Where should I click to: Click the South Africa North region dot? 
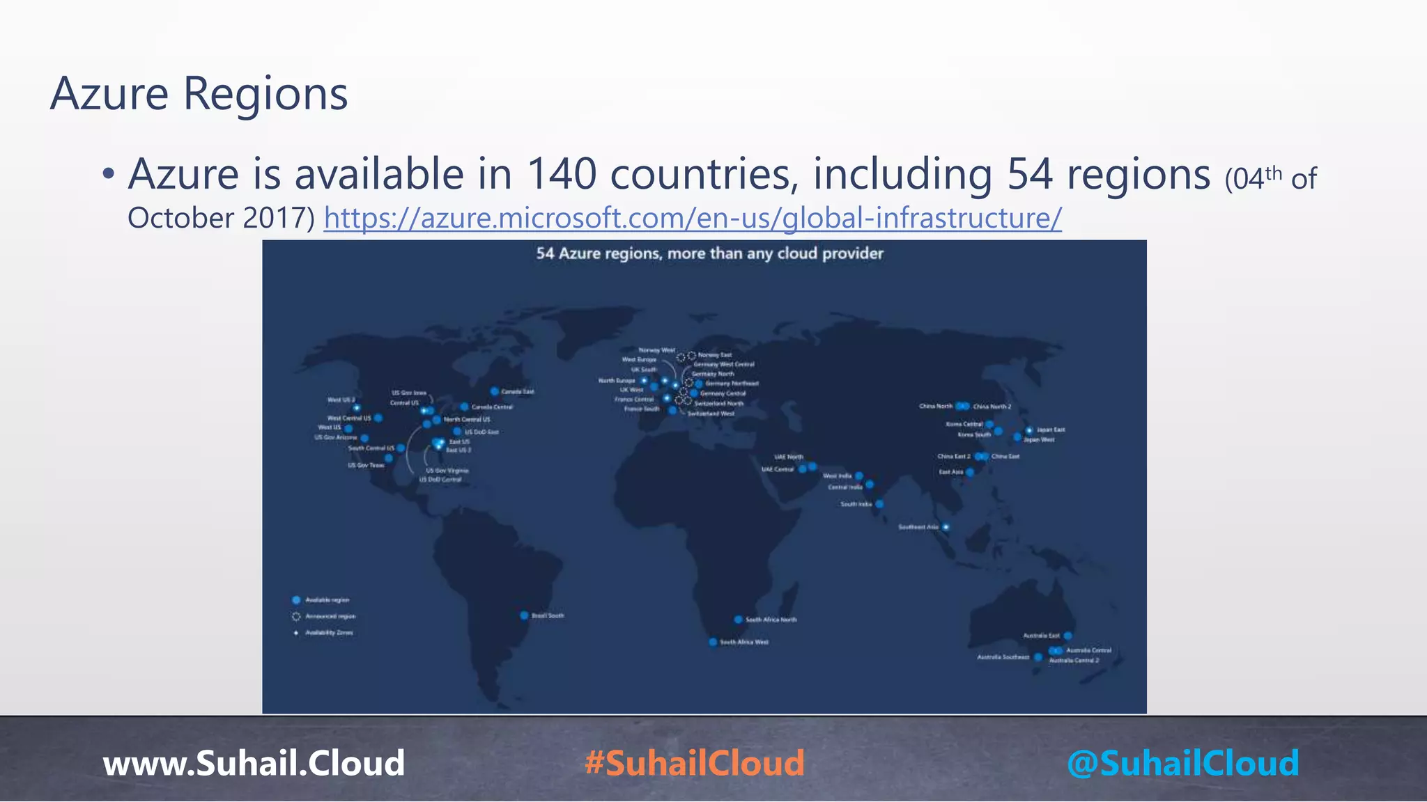(738, 620)
